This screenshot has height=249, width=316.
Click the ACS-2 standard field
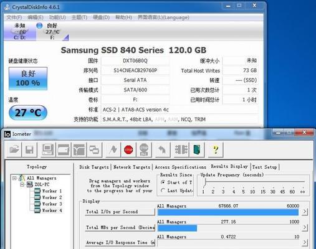click(x=180, y=110)
